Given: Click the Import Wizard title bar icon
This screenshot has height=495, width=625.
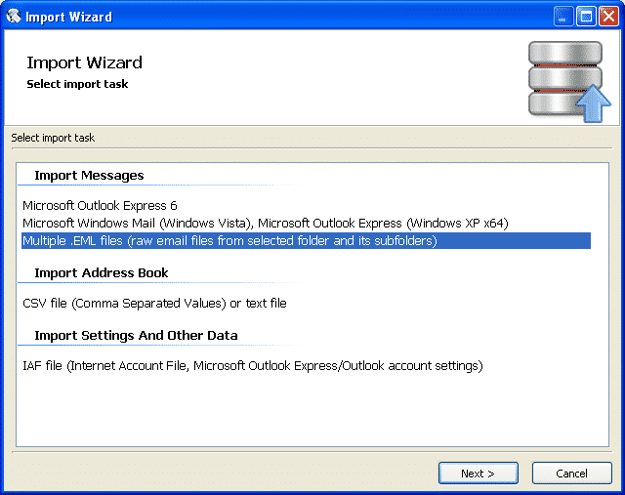Looking at the screenshot, I should 14,17.
